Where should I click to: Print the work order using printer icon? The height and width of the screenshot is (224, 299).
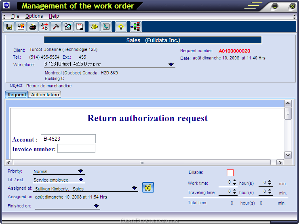pos(33,27)
